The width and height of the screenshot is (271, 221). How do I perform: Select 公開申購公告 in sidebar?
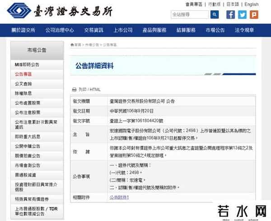(37, 146)
